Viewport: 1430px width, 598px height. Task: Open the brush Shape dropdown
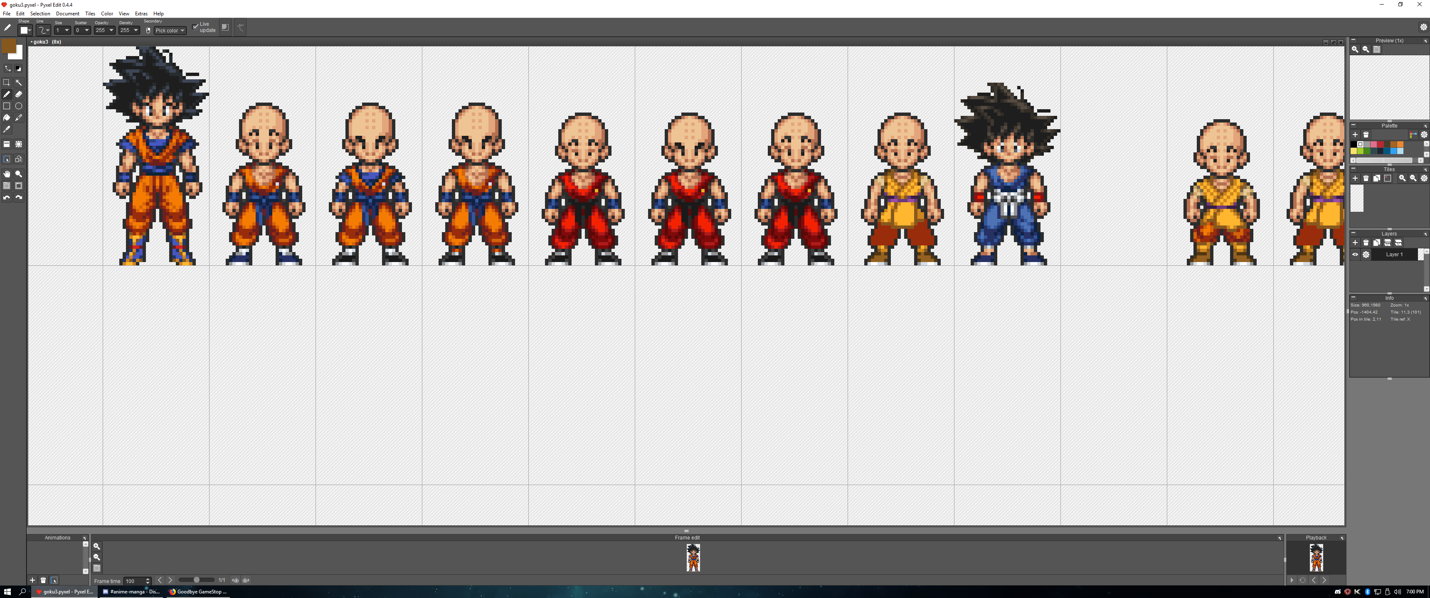coord(25,30)
